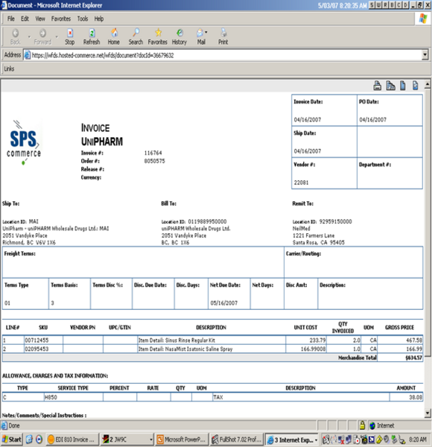Click the SPS commerce logo
Viewport: 432px width, 447px height.
click(x=24, y=142)
